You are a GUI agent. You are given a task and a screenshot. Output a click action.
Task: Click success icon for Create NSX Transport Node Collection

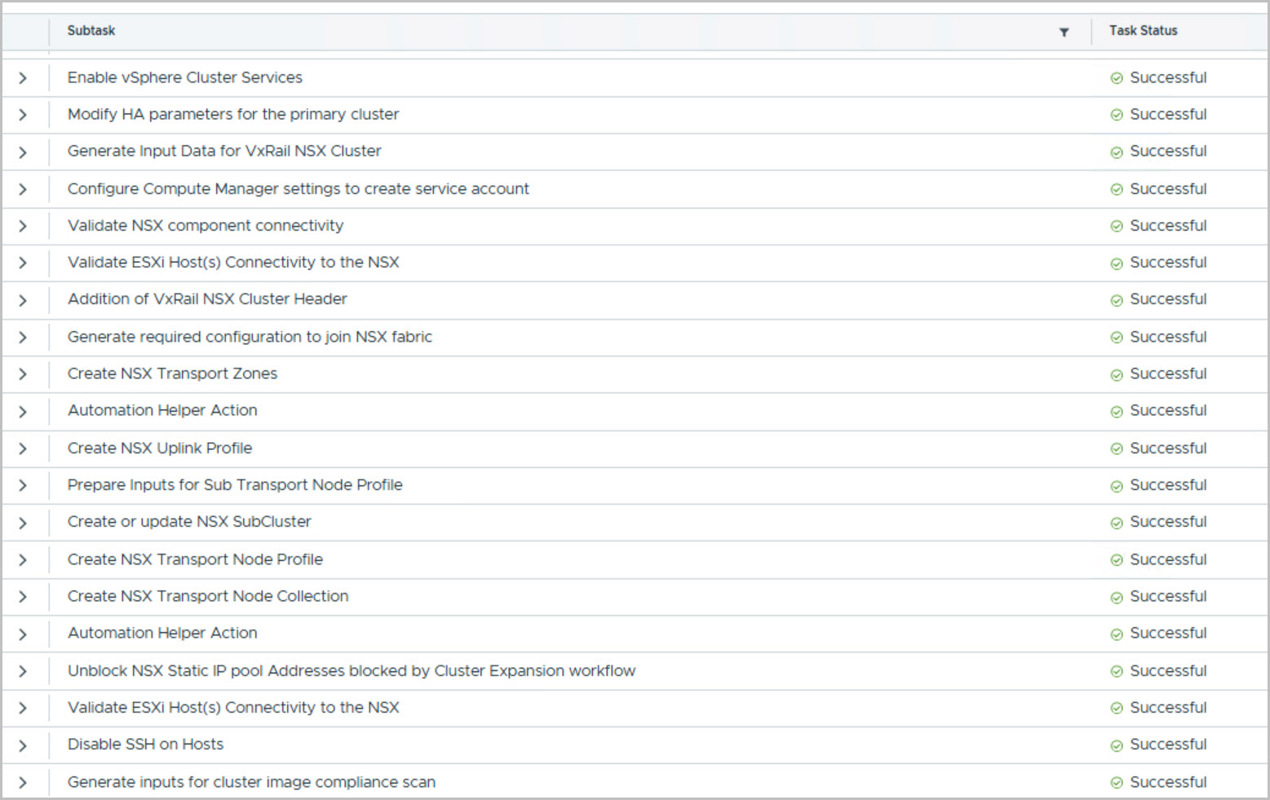(x=1117, y=598)
